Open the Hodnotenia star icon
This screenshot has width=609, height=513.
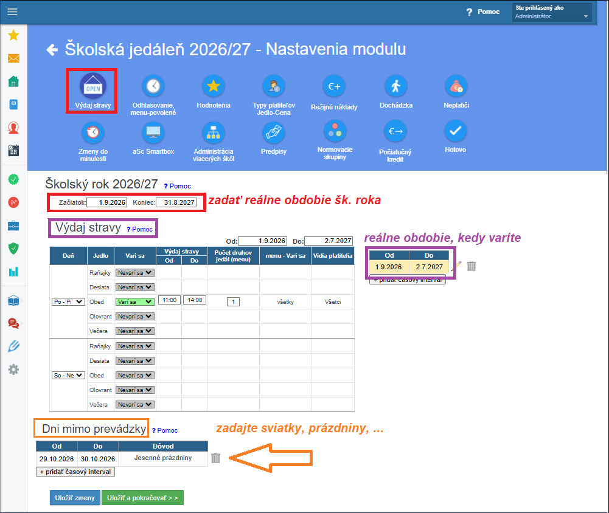click(213, 86)
